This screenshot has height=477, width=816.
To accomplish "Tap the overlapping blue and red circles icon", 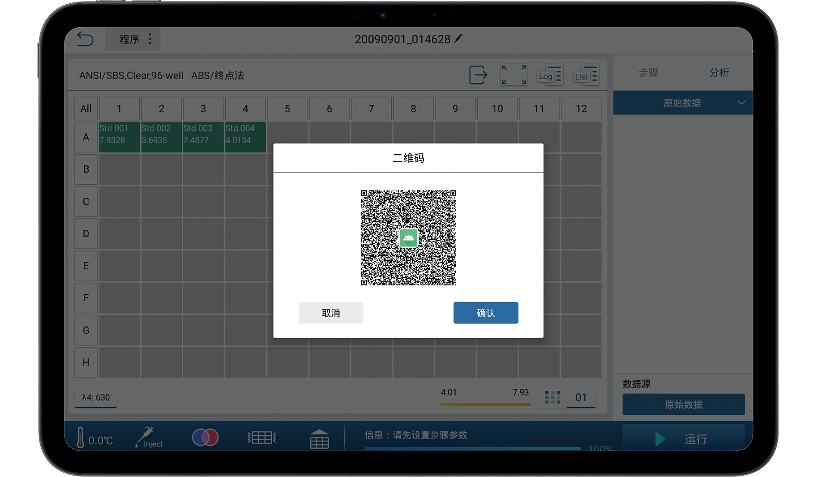I will point(205,437).
